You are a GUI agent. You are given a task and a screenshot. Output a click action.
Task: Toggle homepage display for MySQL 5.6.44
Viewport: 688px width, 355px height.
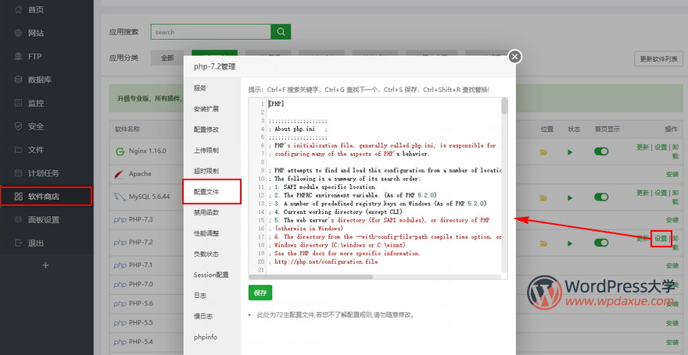(601, 197)
